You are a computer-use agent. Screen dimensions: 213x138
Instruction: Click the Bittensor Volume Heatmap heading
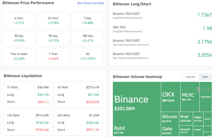tap(137, 77)
